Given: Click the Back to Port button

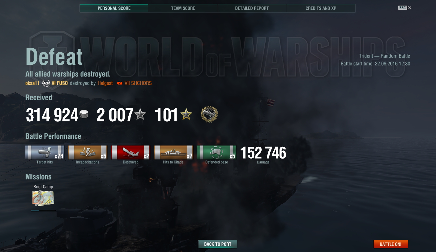Looking at the screenshot, I should (x=218, y=244).
